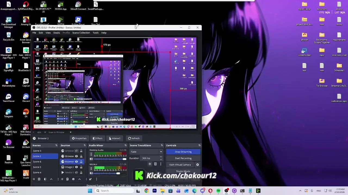Screen dimensions: 348x195
Task: Delete selected source with Sources trash icon
Action: (67, 179)
